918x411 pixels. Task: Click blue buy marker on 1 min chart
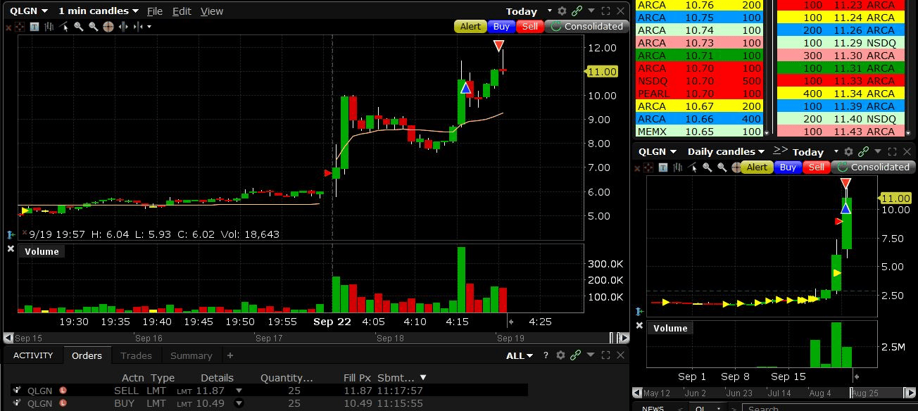(465, 88)
